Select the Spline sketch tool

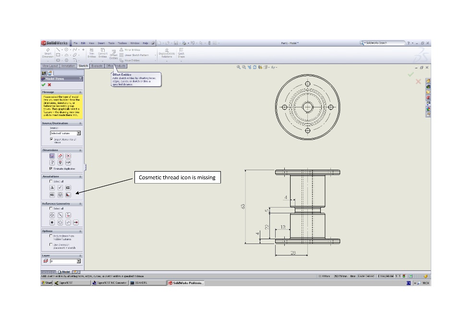pyautogui.click(x=75, y=50)
